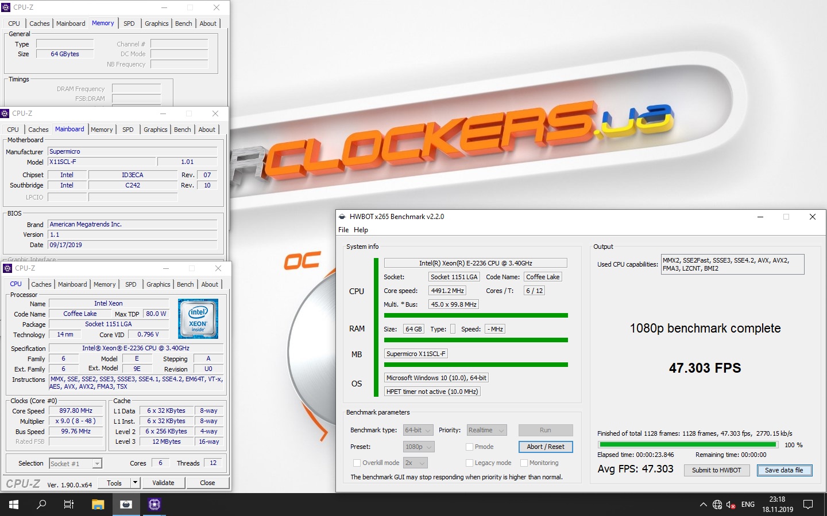The height and width of the screenshot is (516, 827).
Task: Activate HWBOT x265 taskbar icon
Action: [126, 505]
